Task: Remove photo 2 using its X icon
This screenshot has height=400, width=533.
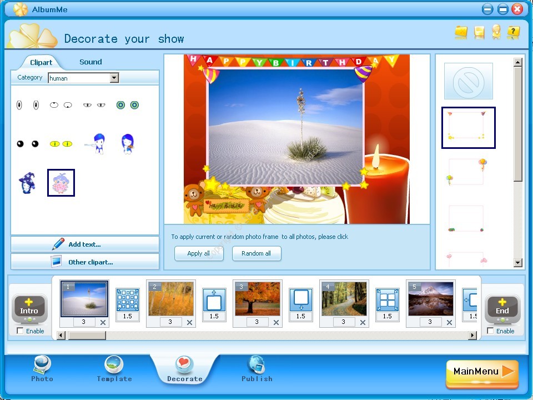Action: 189,322
